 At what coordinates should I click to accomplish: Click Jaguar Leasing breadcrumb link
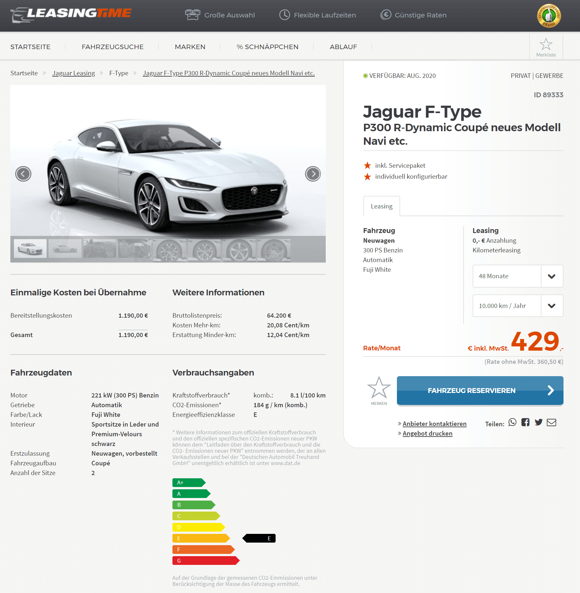click(x=74, y=73)
